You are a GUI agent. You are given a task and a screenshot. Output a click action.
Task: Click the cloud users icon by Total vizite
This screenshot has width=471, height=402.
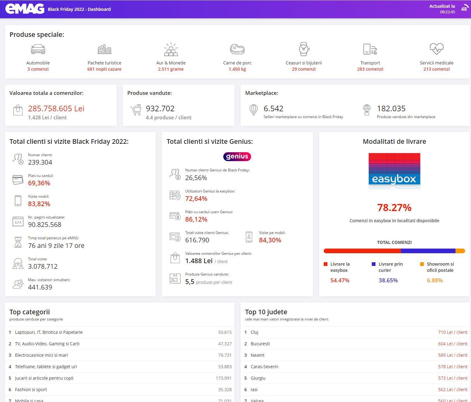pyautogui.click(x=18, y=263)
